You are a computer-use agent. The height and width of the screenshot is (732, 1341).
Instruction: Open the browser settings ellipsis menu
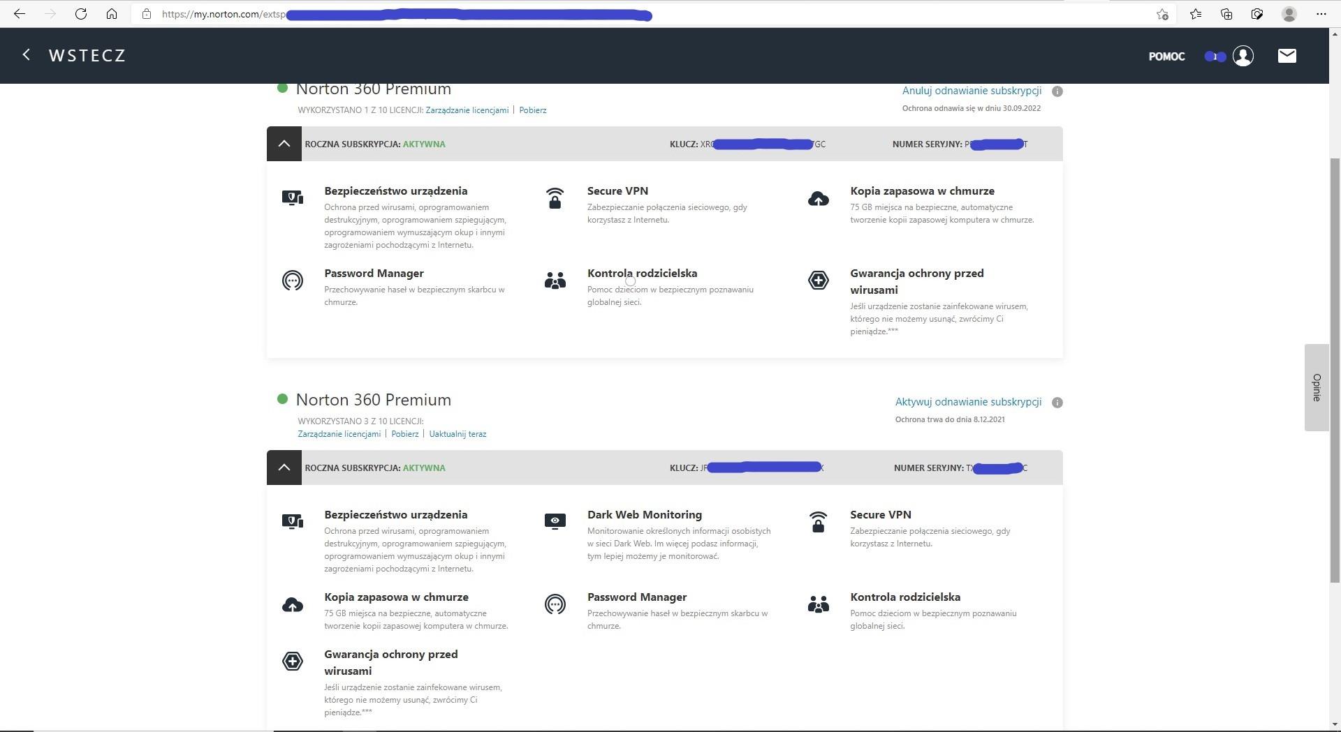1321,14
